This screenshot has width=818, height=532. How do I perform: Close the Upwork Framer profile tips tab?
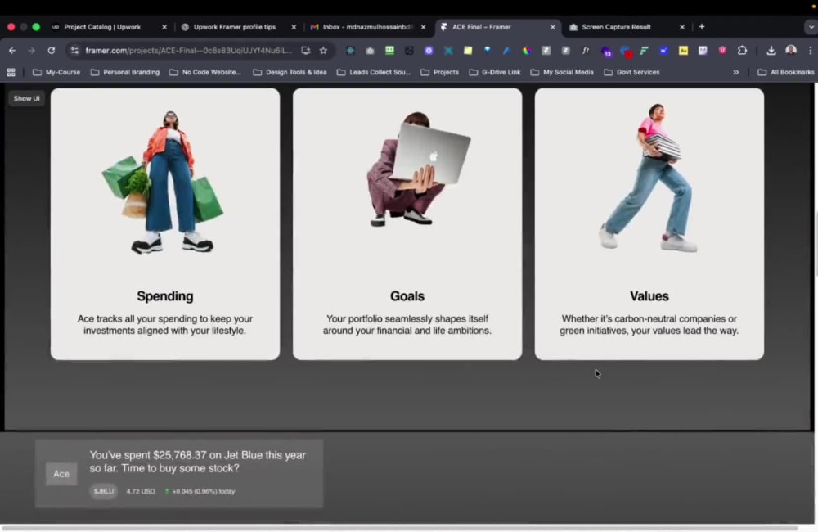coord(294,27)
